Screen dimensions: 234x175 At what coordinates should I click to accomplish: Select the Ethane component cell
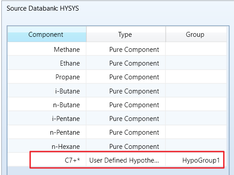point(47,63)
